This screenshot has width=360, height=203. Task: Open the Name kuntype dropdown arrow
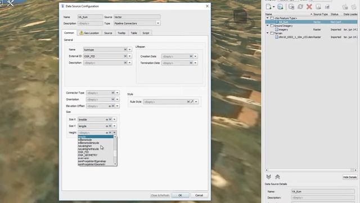[130, 50]
